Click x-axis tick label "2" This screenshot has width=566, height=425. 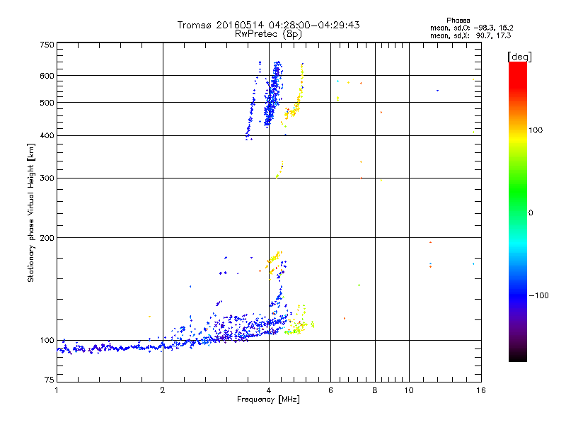(163, 390)
